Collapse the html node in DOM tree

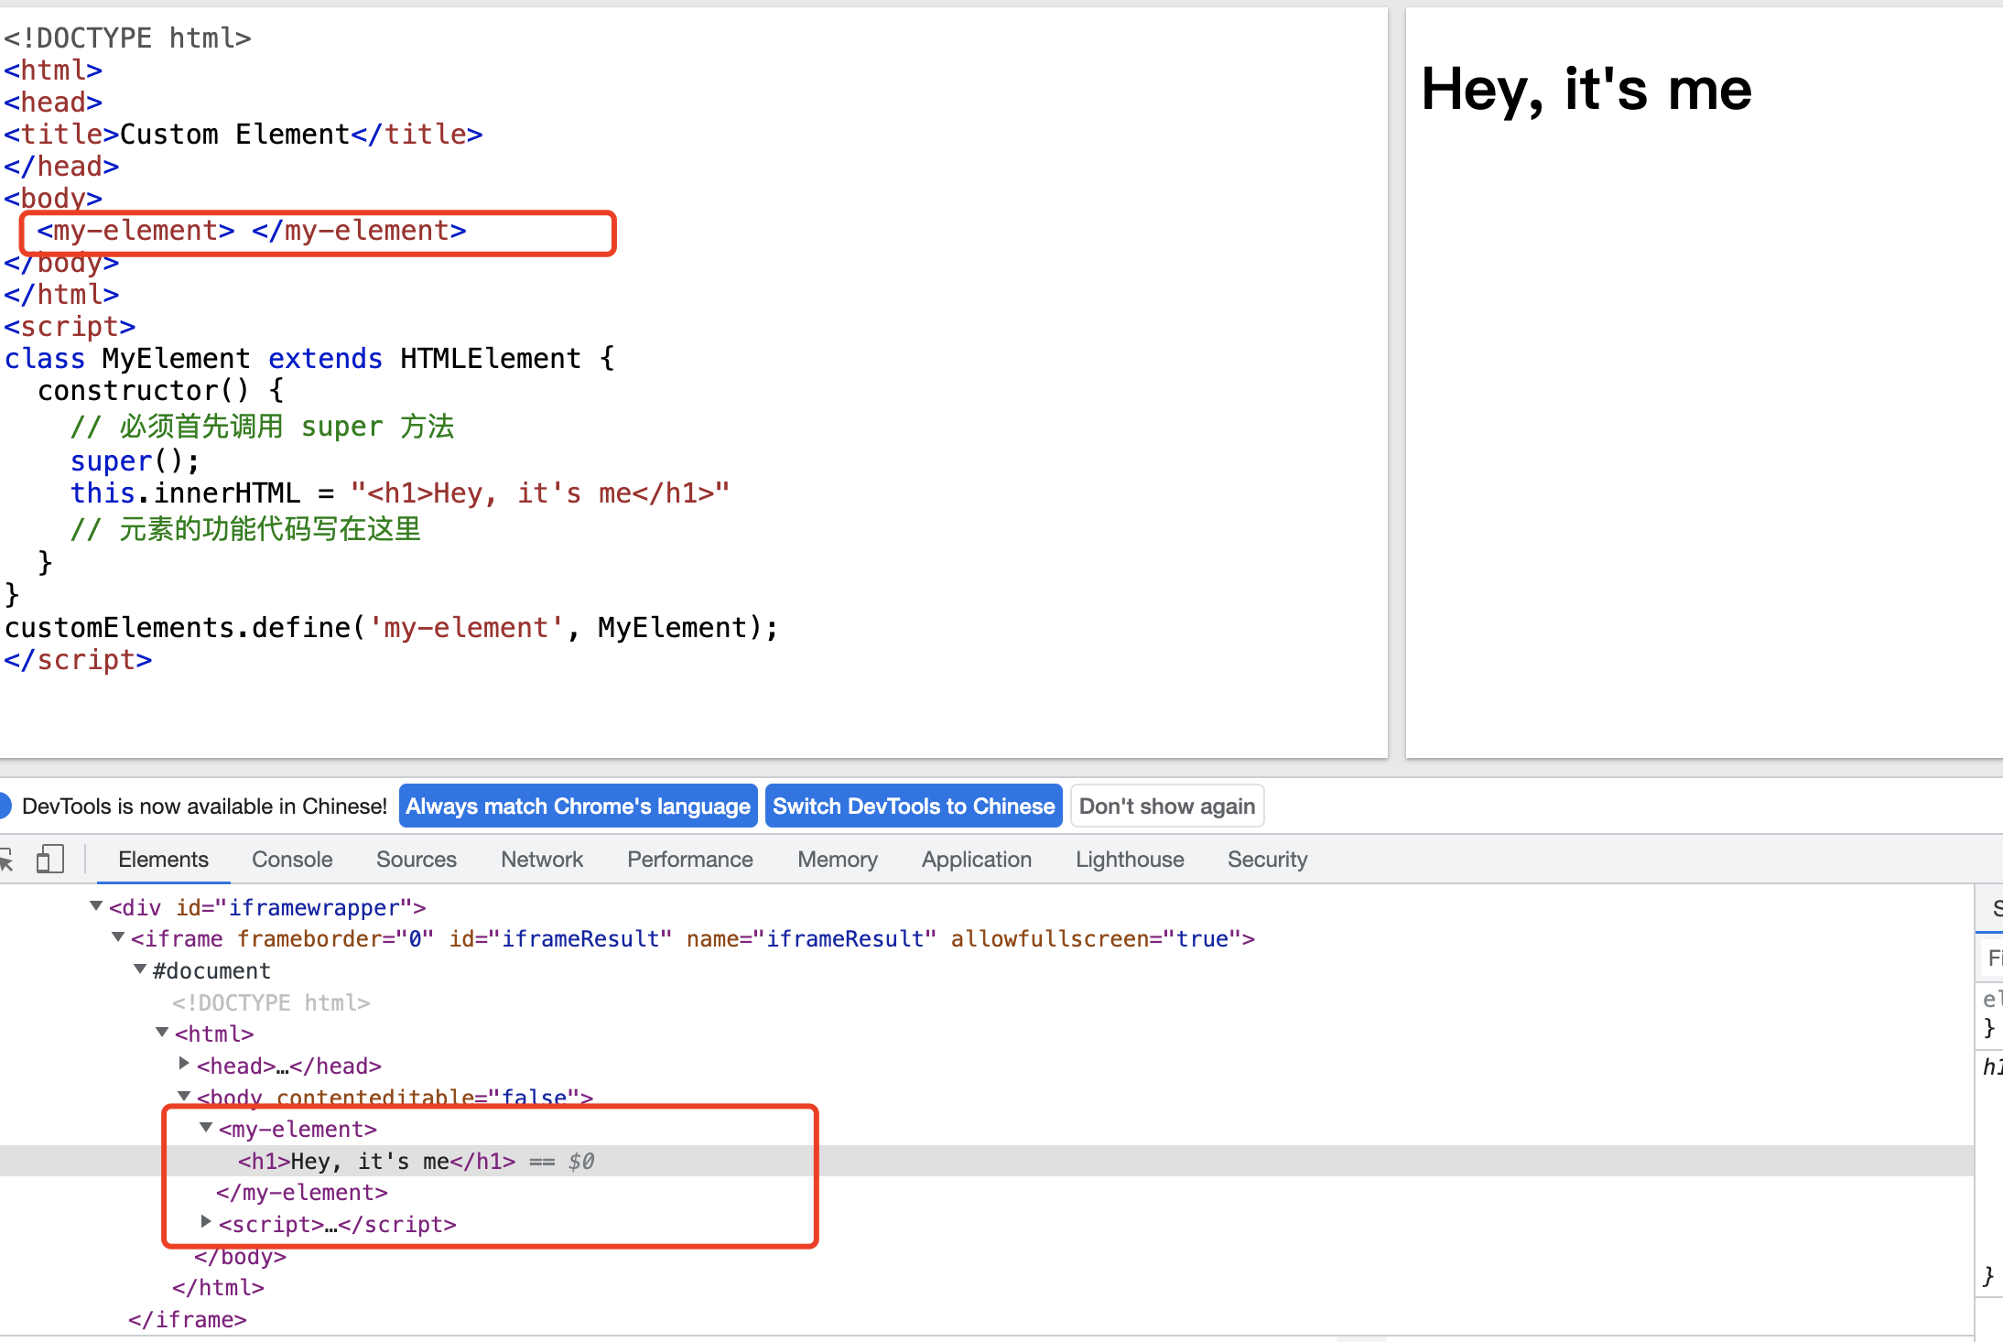pyautogui.click(x=162, y=1033)
